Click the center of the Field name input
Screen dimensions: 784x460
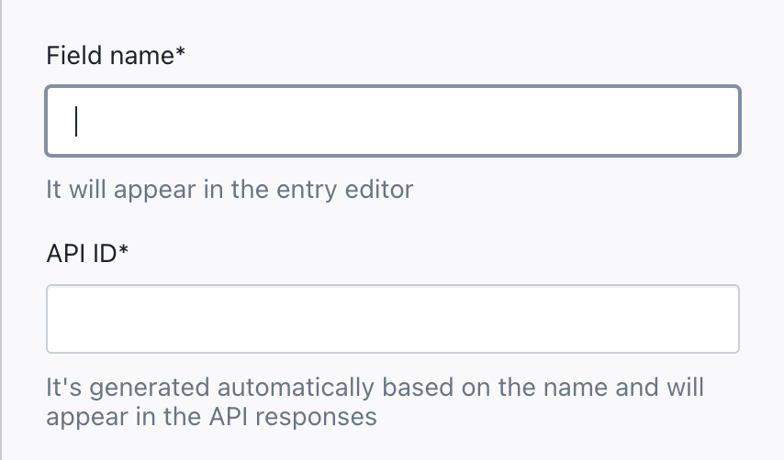tap(393, 121)
